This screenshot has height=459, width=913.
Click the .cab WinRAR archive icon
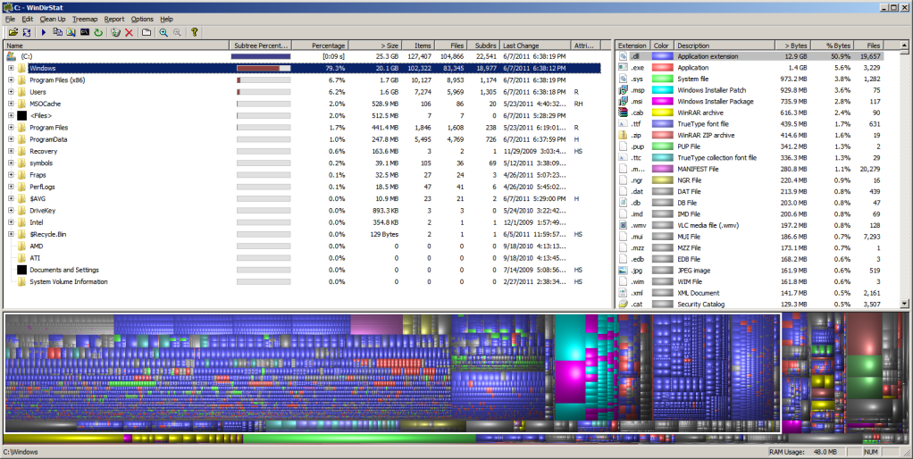click(x=623, y=113)
